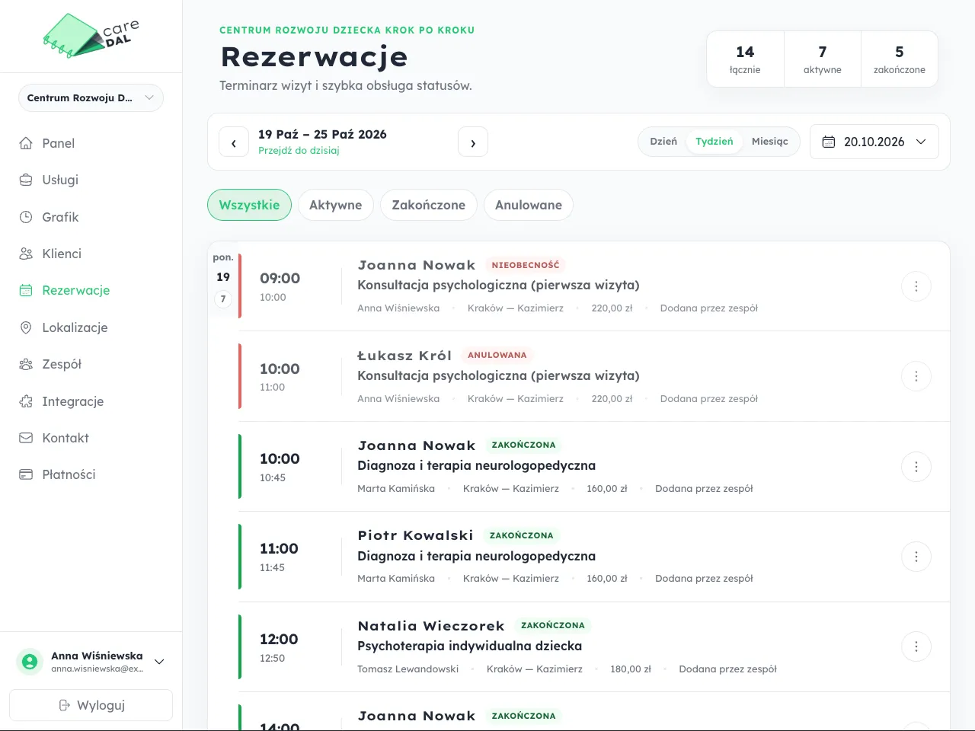Screen dimensions: 975x731
Task: Click the Klienci people icon
Action: 26,254
